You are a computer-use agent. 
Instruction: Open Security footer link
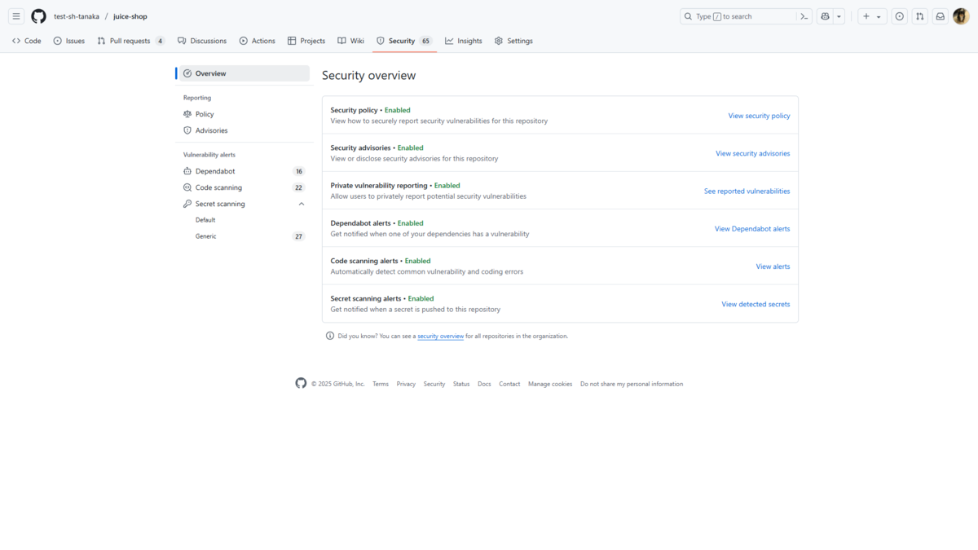coord(434,384)
